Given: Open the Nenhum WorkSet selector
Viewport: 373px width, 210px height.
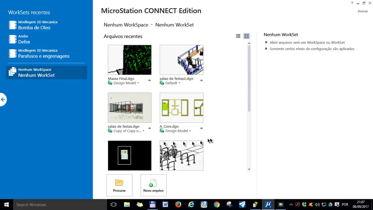Looking at the screenshot, I should click(x=175, y=25).
